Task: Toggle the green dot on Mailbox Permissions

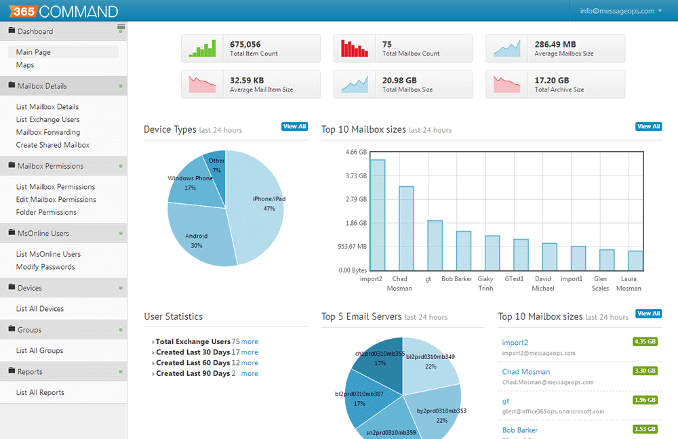Action: click(121, 166)
